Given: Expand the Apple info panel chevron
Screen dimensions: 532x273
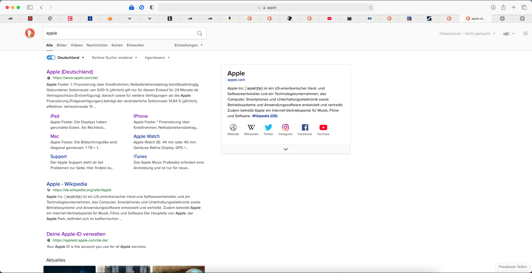Looking at the screenshot, I should [286, 149].
